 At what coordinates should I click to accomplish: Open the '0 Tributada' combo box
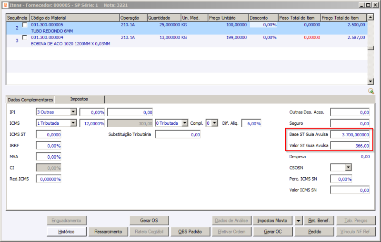pos(185,123)
